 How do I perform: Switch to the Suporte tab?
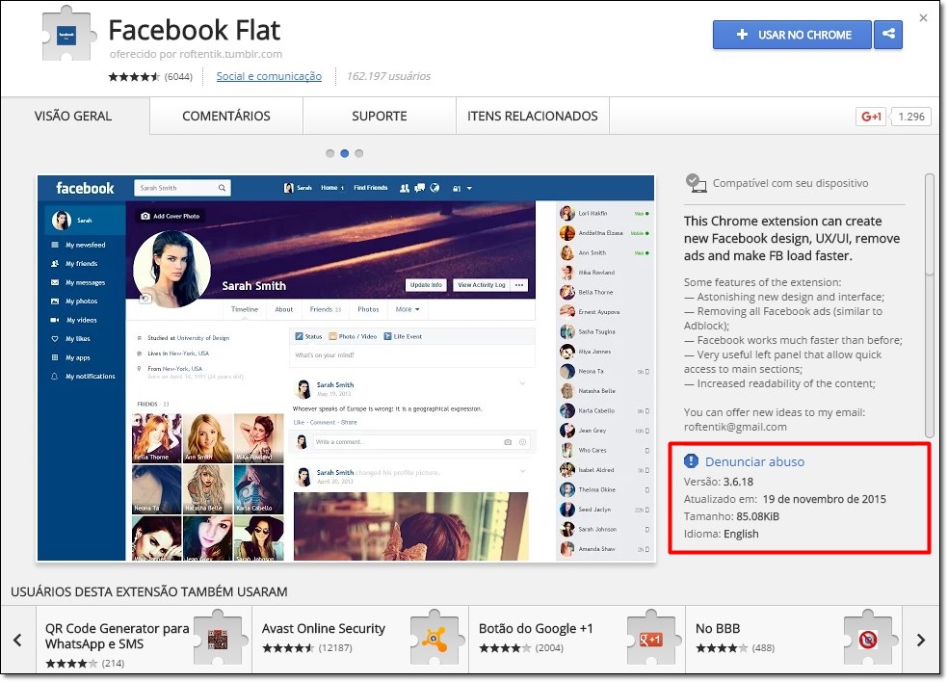point(380,117)
